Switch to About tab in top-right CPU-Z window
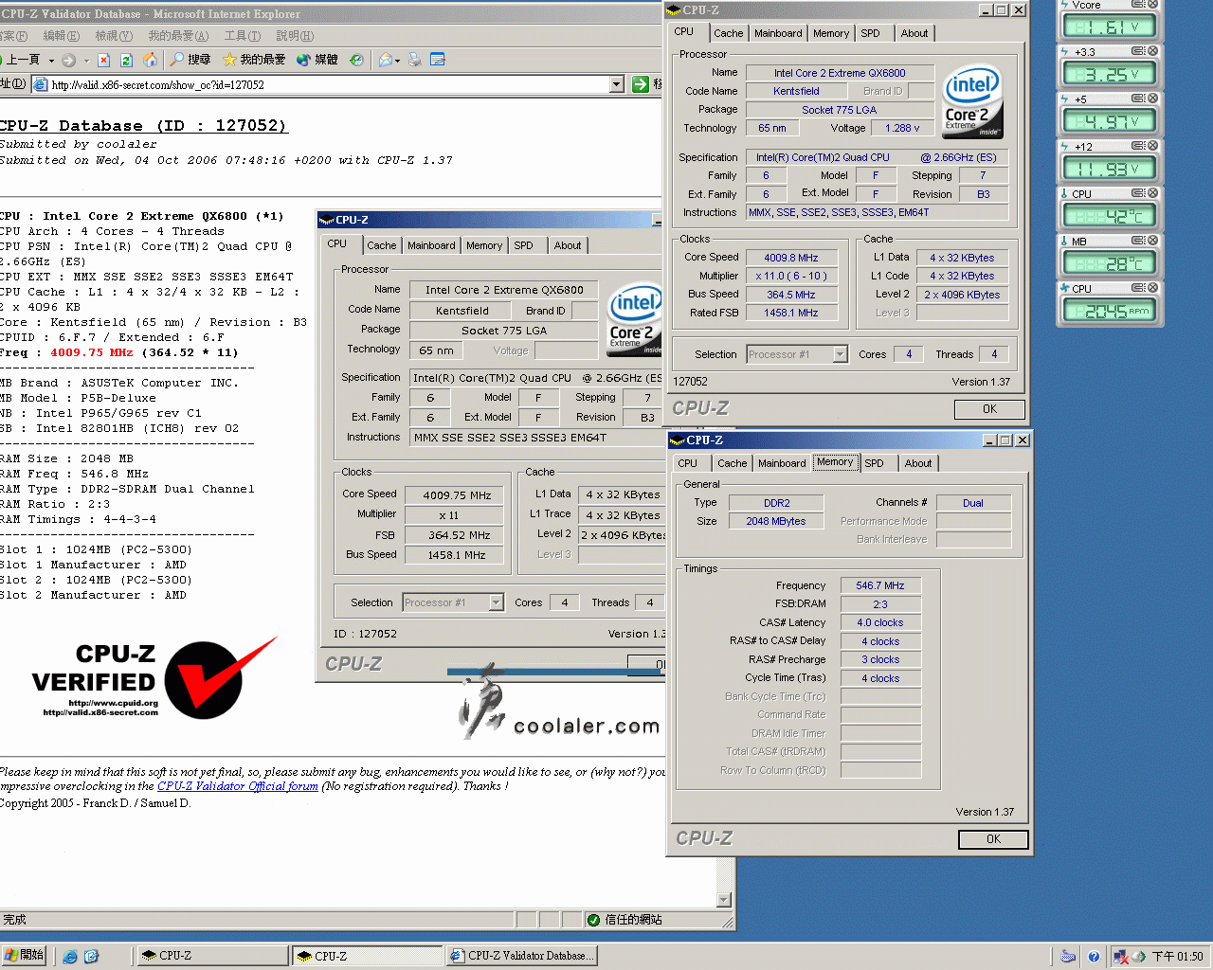The image size is (1213, 970). tap(914, 33)
